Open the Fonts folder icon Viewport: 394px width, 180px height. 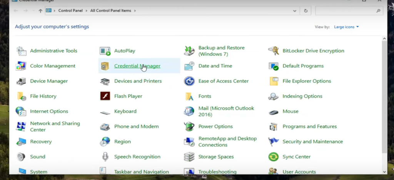pos(189,96)
